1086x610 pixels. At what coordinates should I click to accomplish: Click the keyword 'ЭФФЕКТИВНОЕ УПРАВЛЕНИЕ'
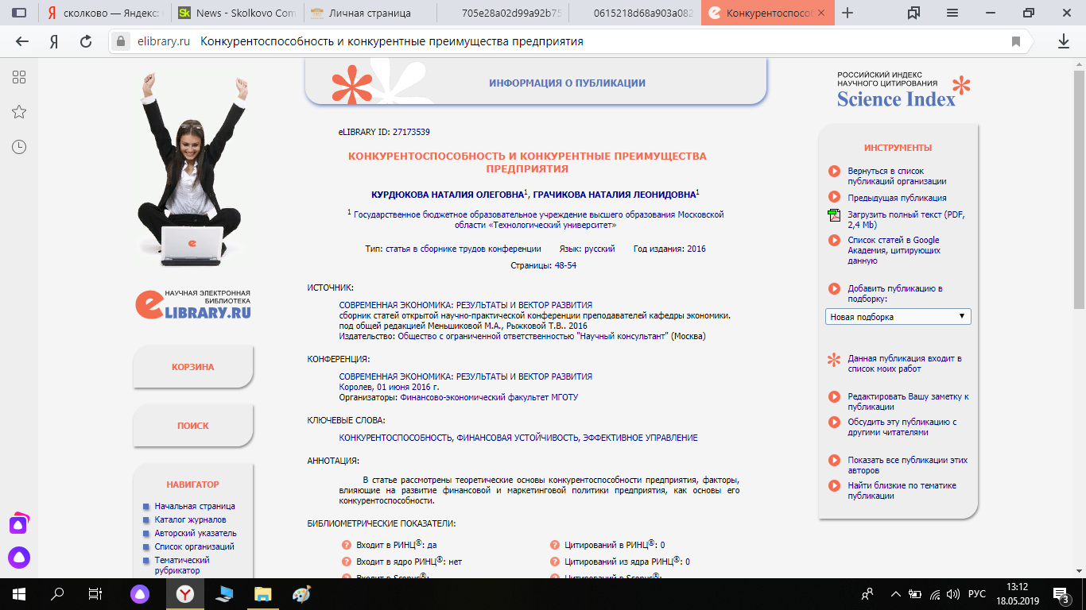pyautogui.click(x=640, y=438)
